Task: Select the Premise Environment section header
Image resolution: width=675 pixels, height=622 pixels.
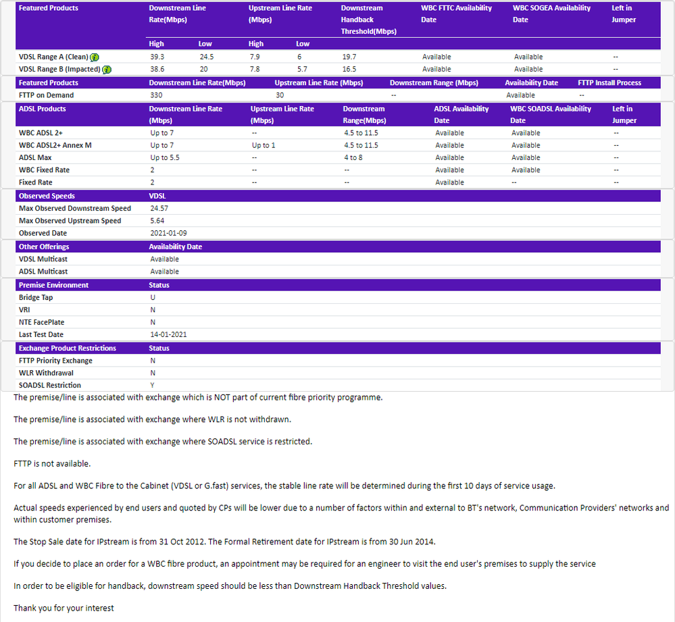Action: (x=53, y=285)
